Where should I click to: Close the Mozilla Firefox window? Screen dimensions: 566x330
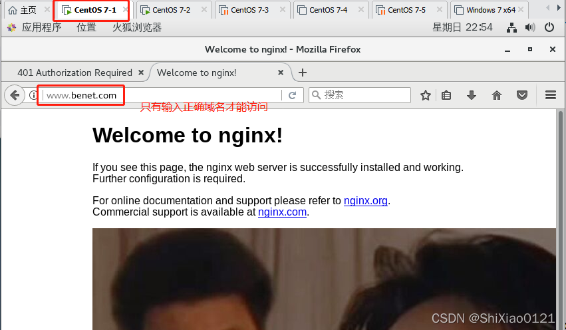pyautogui.click(x=552, y=49)
